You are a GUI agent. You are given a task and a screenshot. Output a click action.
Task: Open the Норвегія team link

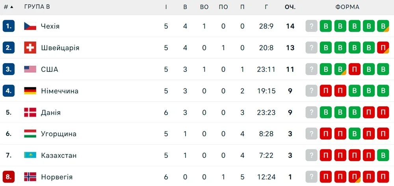click(x=56, y=177)
